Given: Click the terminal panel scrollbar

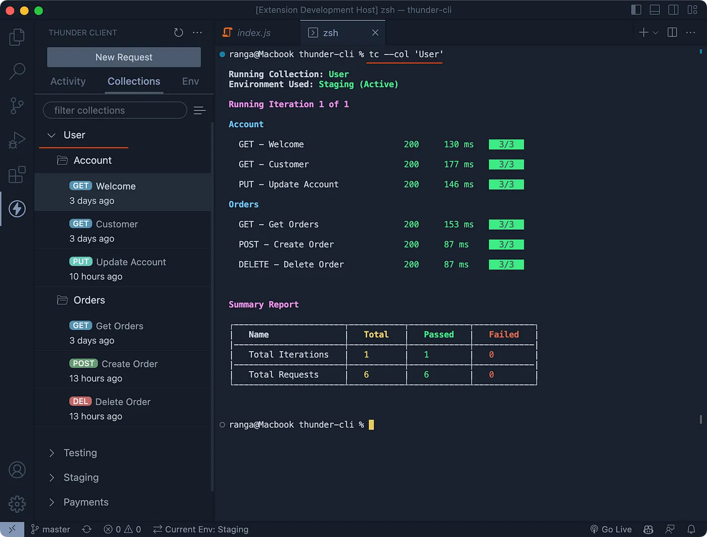Looking at the screenshot, I should (700, 419).
